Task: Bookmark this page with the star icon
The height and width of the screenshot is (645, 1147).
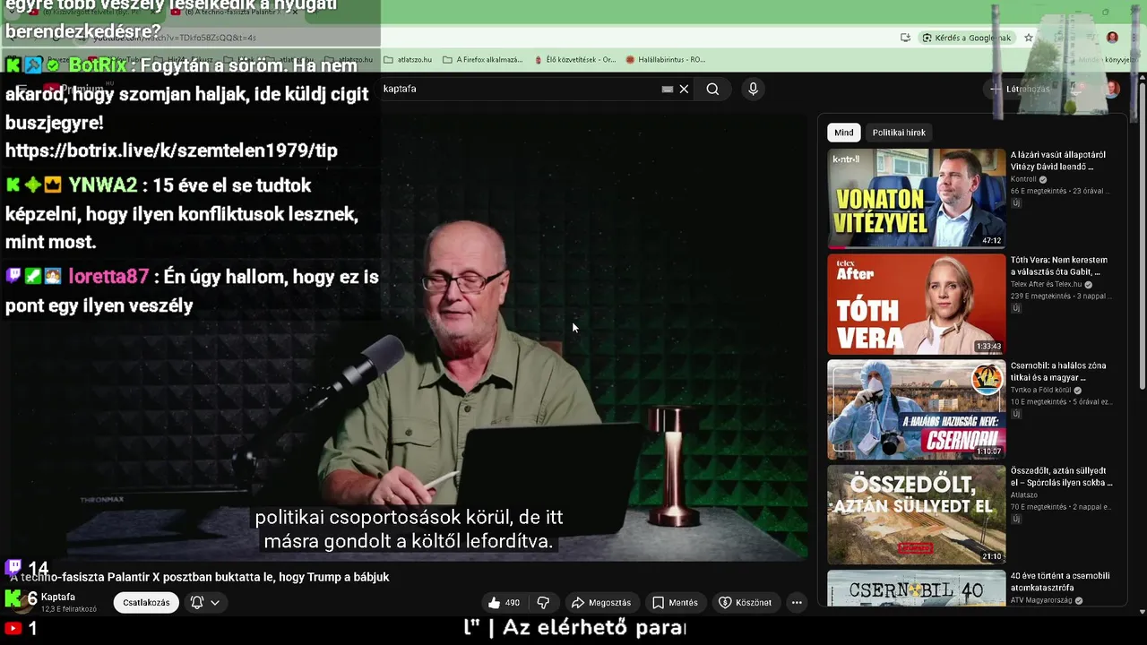Action: (1029, 38)
